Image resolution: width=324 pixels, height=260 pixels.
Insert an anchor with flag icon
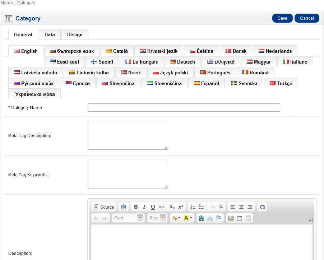pyautogui.click(x=219, y=218)
